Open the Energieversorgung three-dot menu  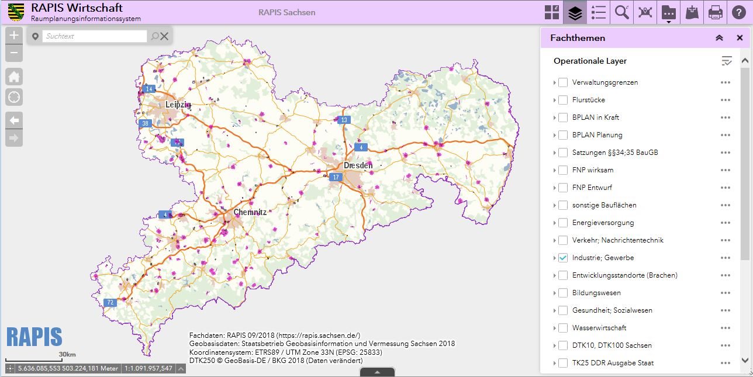coord(726,223)
